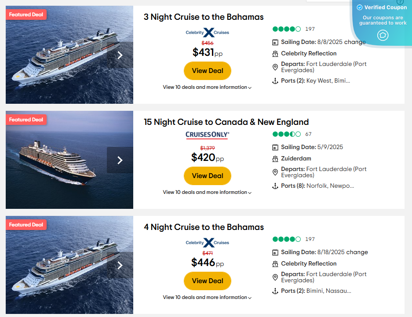Click the anchor icon next to Key West ports

(x=275, y=80)
